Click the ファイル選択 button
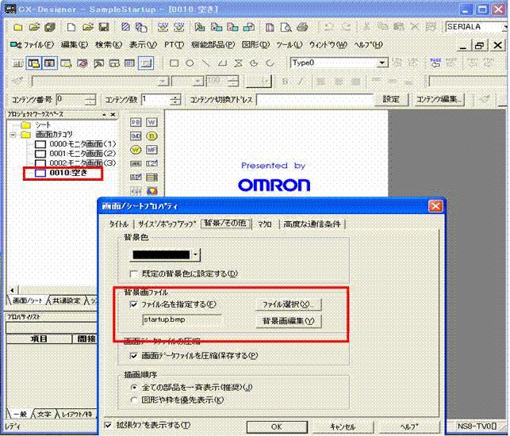This screenshot has width=510, height=436. tap(287, 304)
